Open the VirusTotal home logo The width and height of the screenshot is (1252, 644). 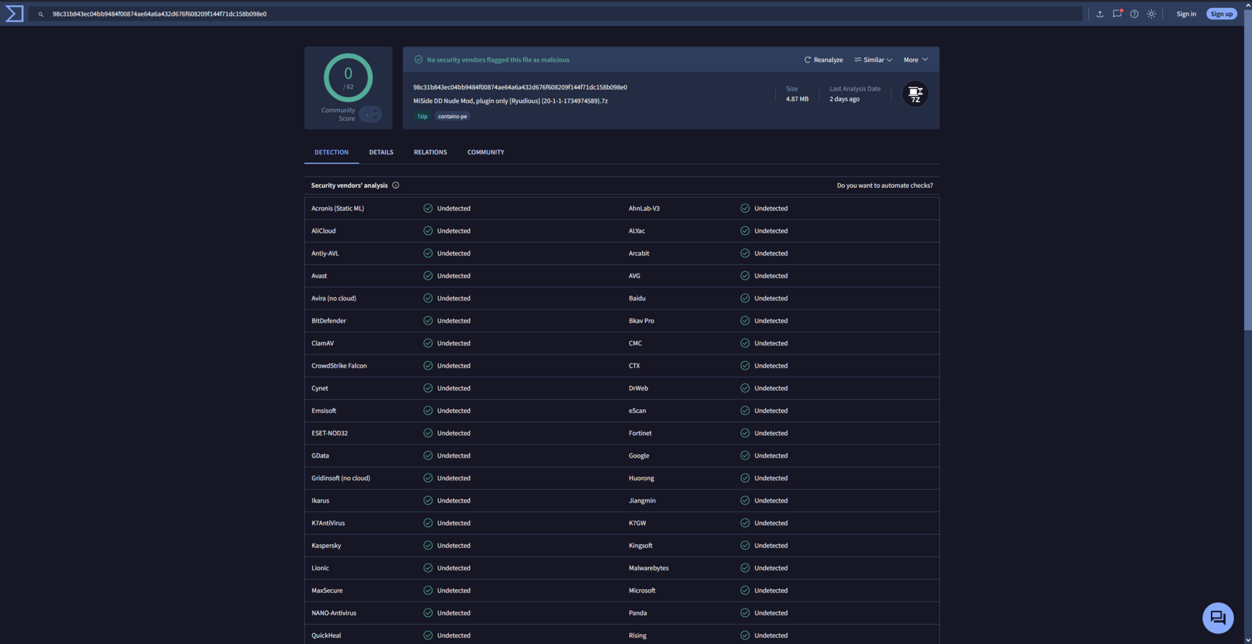click(x=14, y=14)
